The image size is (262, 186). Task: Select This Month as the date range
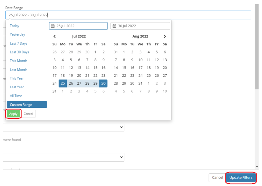click(x=18, y=61)
